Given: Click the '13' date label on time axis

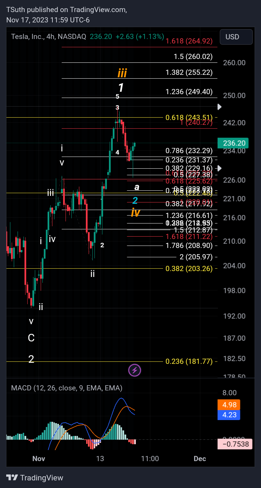Looking at the screenshot, I should tap(100, 459).
